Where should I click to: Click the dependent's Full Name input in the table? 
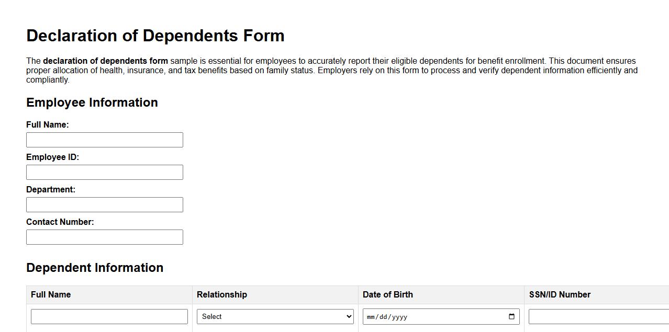pyautogui.click(x=109, y=316)
